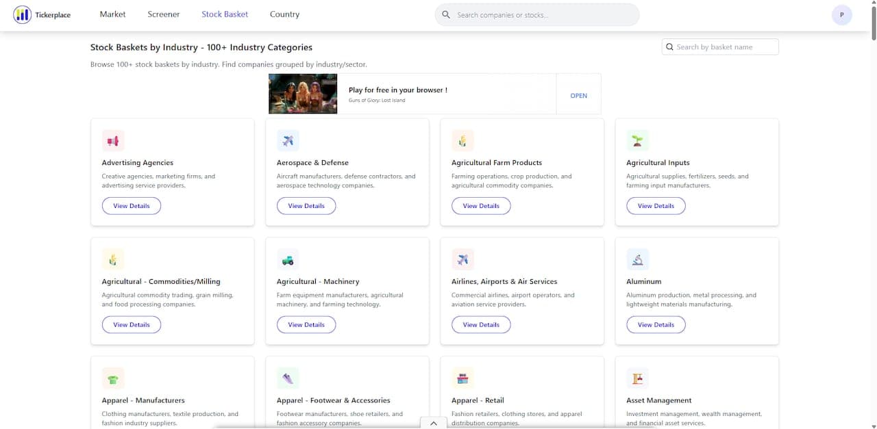Click the Apparel Retail store icon
The image size is (877, 429).
[462, 378]
